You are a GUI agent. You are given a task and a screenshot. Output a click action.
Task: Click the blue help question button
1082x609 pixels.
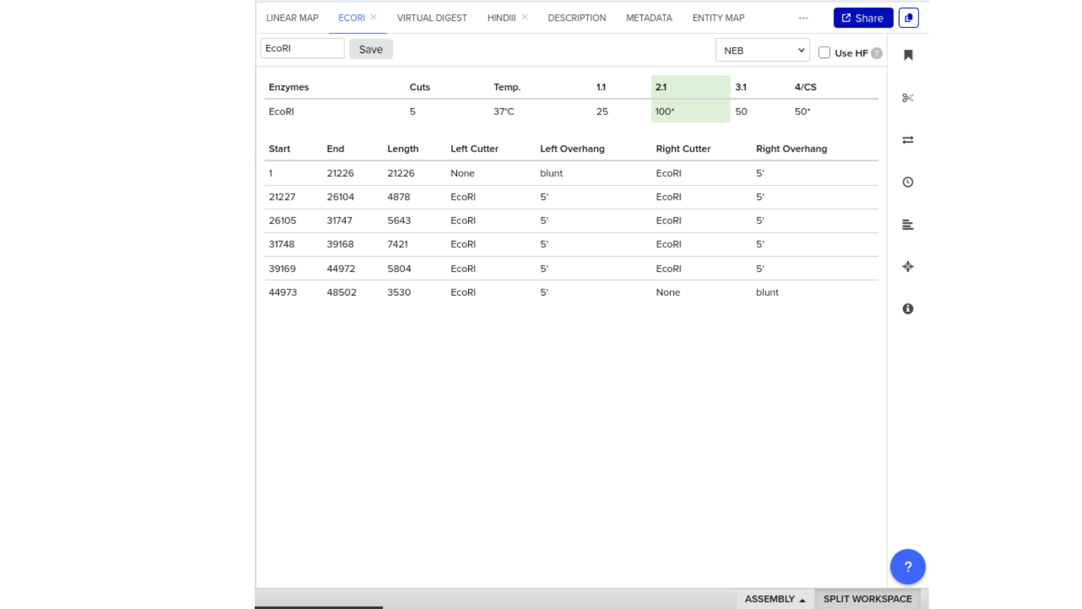coord(907,566)
